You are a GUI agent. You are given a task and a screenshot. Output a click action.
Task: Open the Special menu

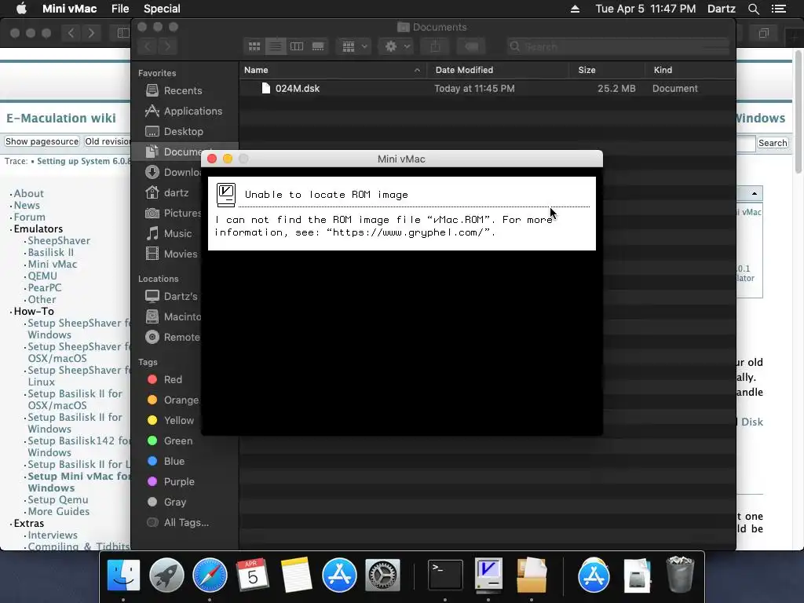(162, 9)
